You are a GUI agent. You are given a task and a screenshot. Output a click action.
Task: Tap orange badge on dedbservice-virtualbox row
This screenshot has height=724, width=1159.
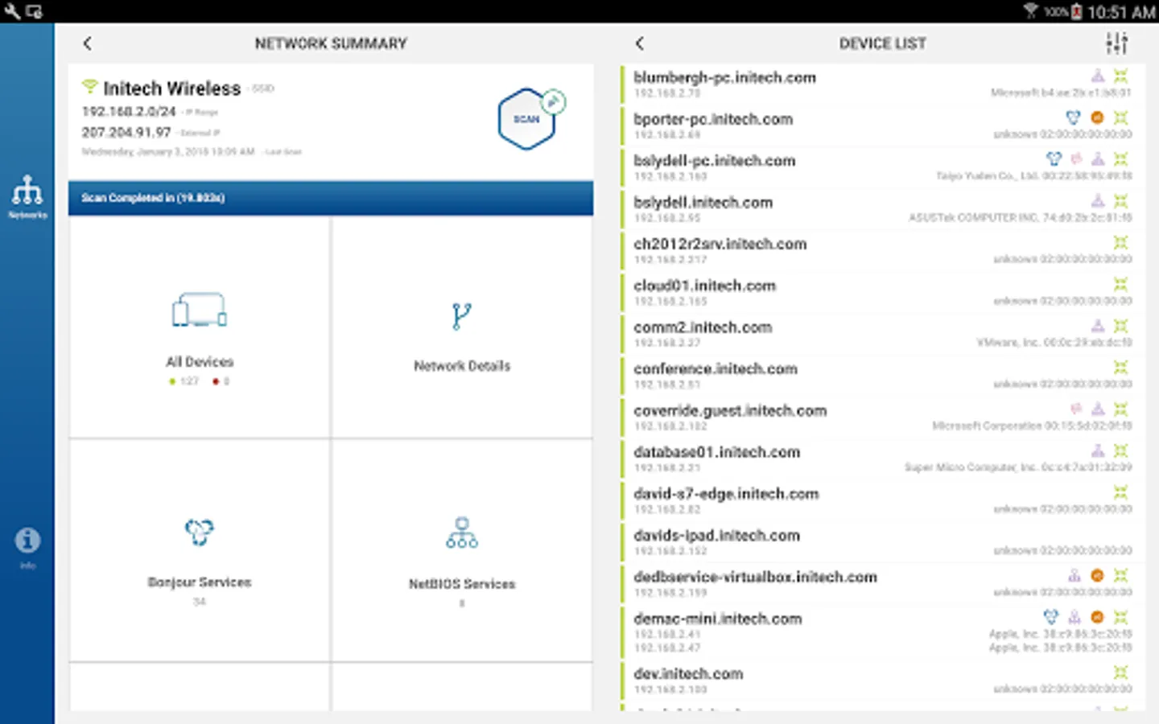tap(1097, 575)
